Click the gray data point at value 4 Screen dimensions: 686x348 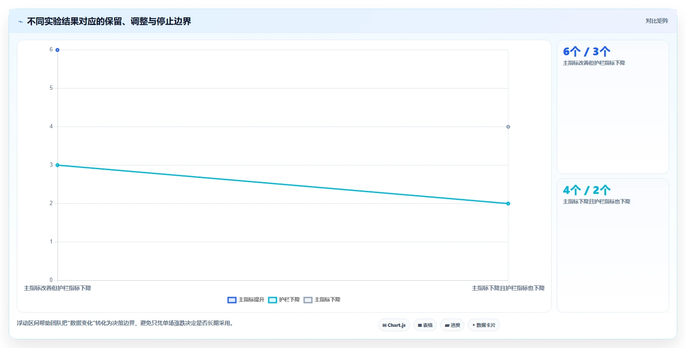pyautogui.click(x=508, y=127)
